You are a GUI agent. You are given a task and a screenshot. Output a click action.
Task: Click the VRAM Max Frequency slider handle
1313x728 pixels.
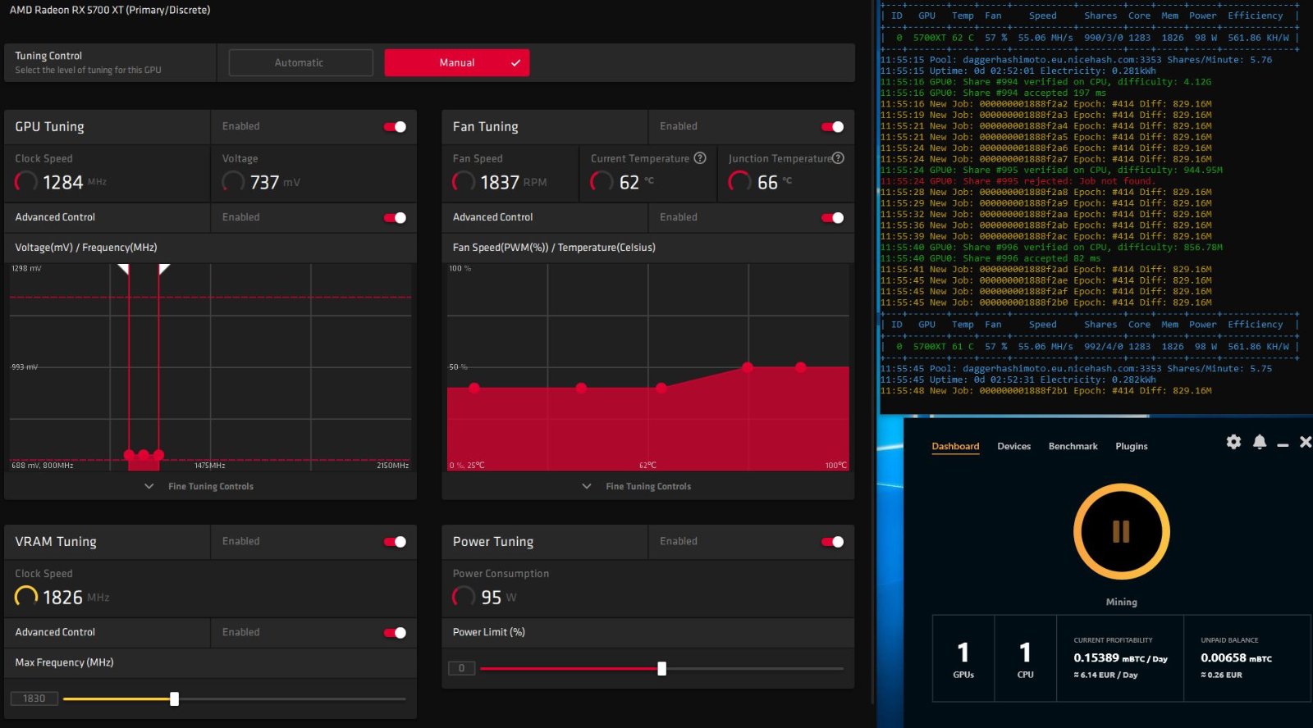[174, 698]
